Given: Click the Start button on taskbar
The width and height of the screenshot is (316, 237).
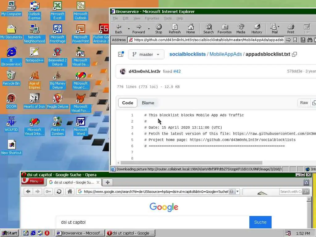Looking at the screenshot, I should pyautogui.click(x=10, y=233).
